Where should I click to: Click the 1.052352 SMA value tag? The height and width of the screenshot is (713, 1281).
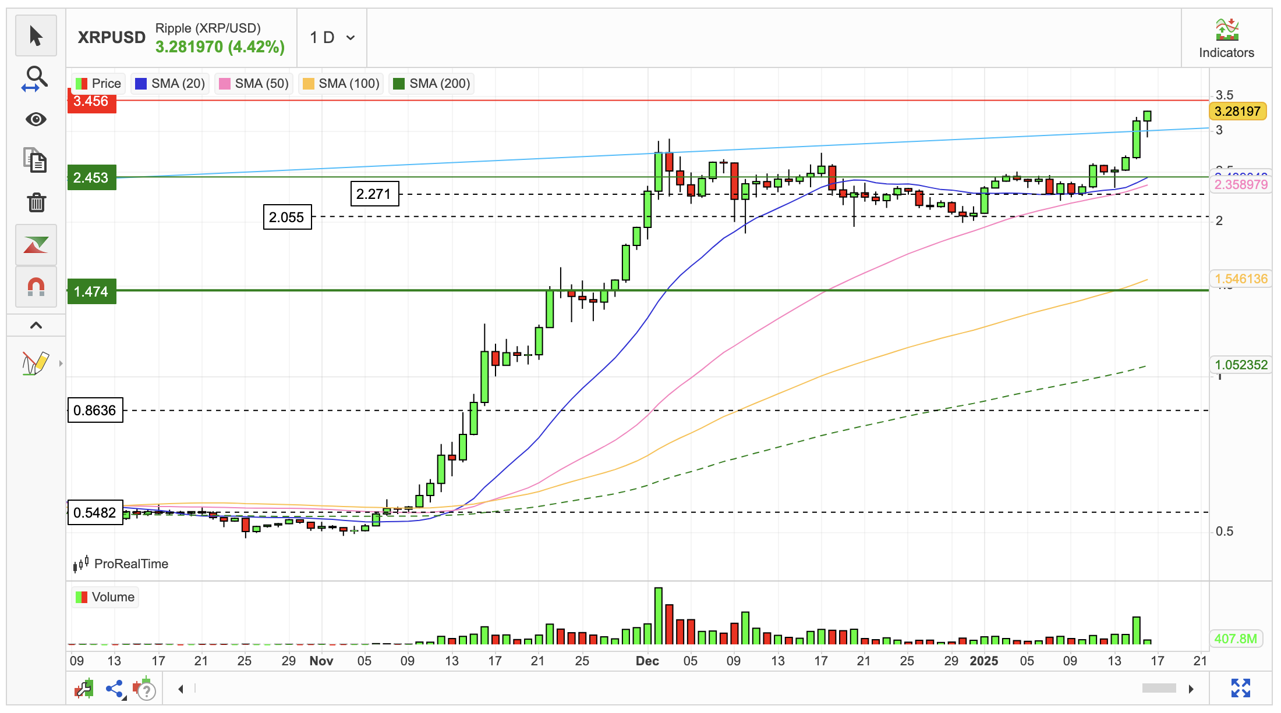click(1240, 365)
